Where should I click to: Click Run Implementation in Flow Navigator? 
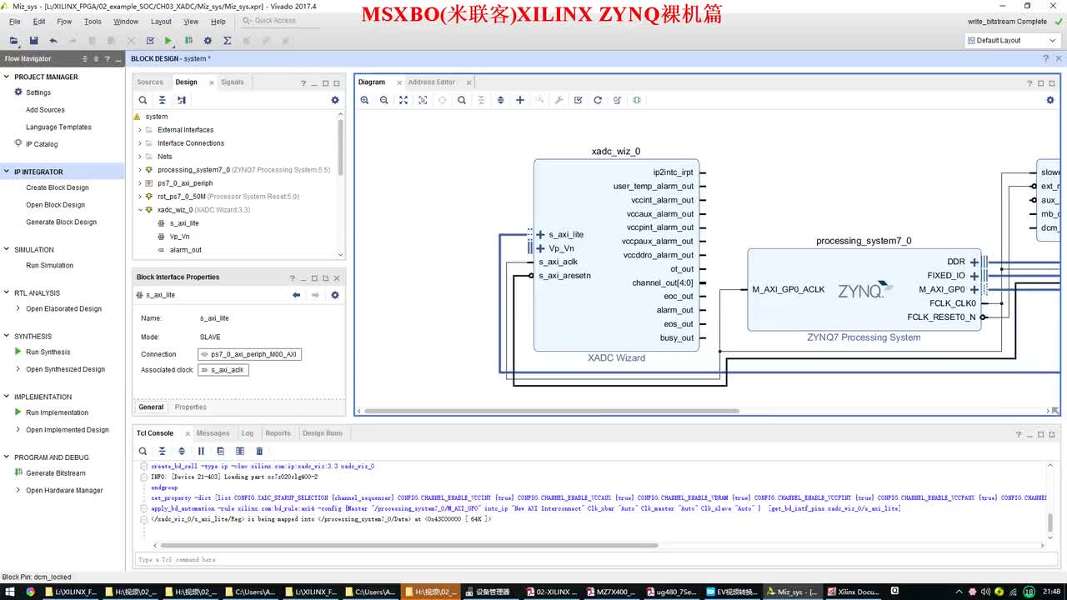click(57, 412)
